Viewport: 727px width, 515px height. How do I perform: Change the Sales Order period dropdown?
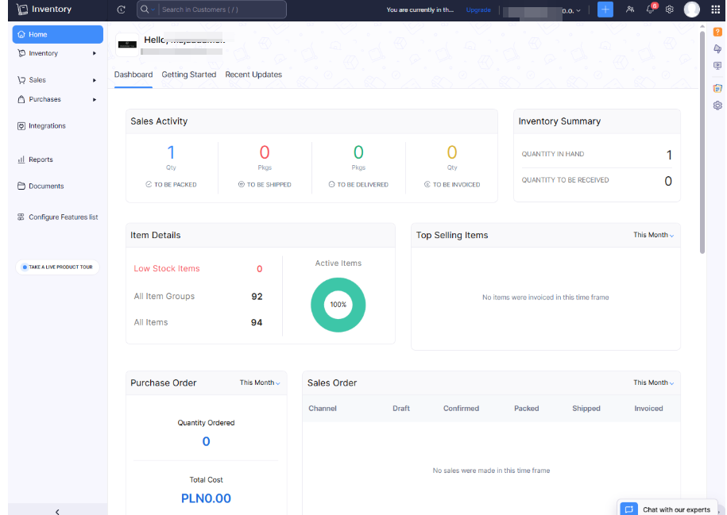(x=652, y=382)
